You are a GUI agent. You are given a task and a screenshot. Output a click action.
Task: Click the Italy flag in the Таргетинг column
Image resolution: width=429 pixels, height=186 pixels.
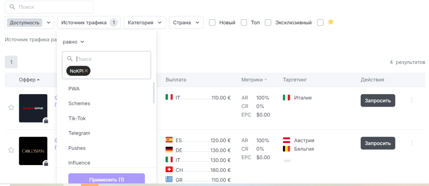pyautogui.click(x=287, y=98)
